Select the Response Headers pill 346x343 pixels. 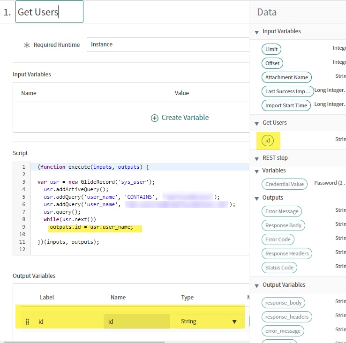pyautogui.click(x=286, y=254)
